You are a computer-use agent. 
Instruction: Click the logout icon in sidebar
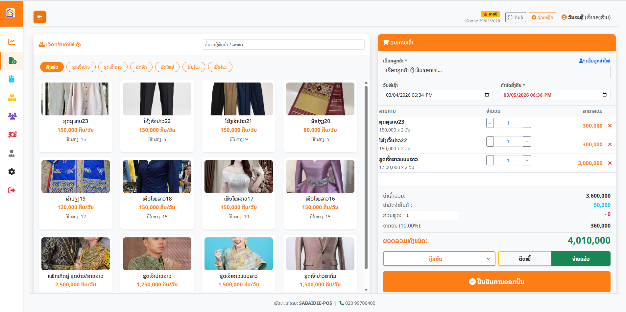[x=12, y=190]
